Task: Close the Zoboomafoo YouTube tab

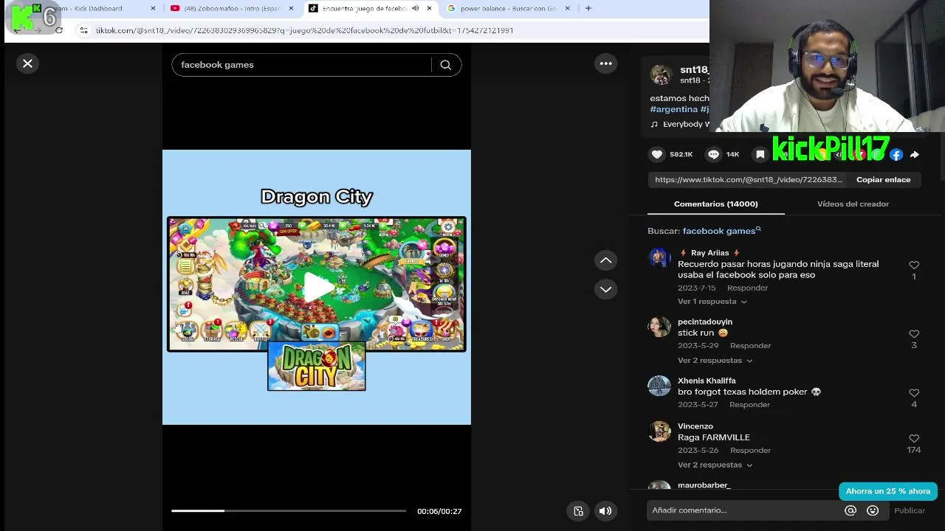Action: coord(291,9)
